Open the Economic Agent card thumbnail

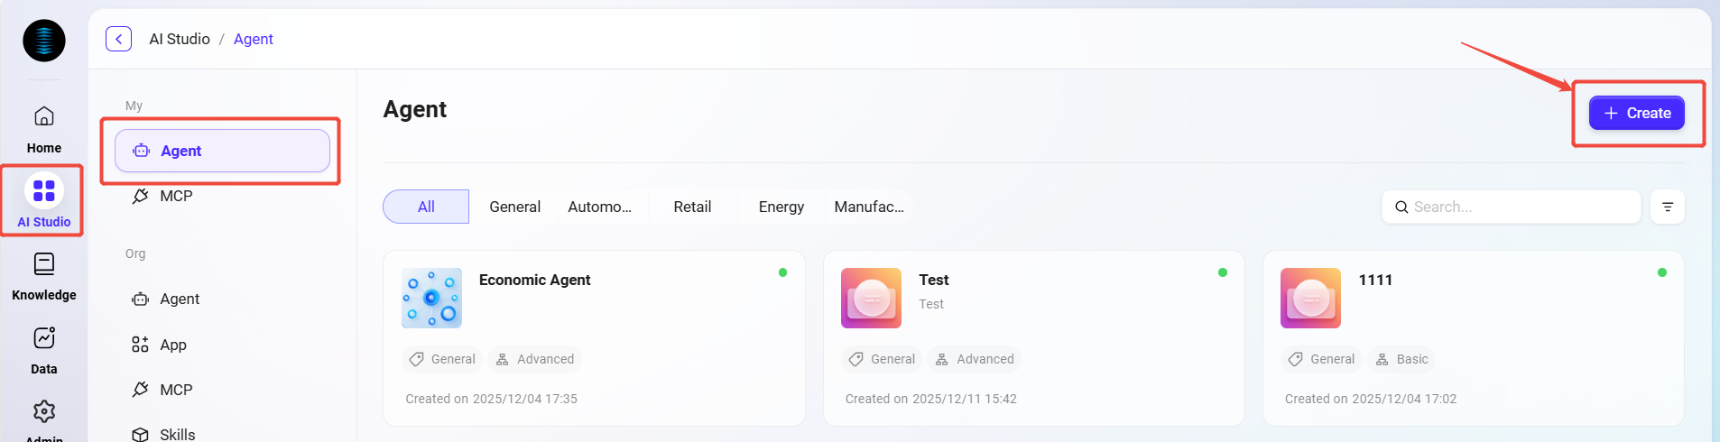[431, 298]
